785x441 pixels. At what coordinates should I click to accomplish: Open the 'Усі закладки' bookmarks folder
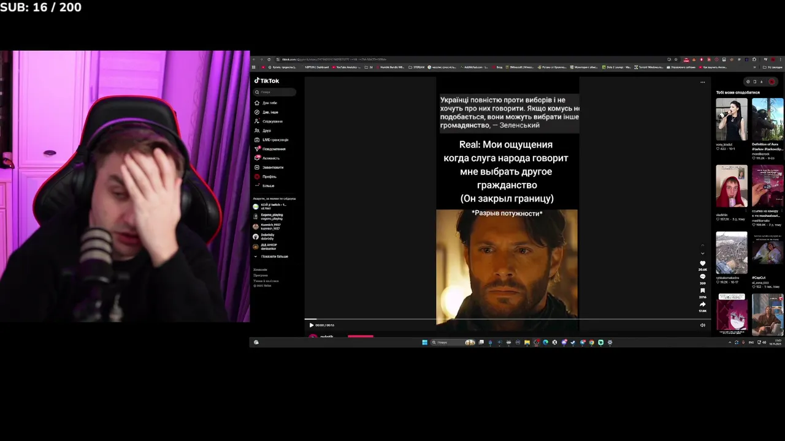click(772, 67)
